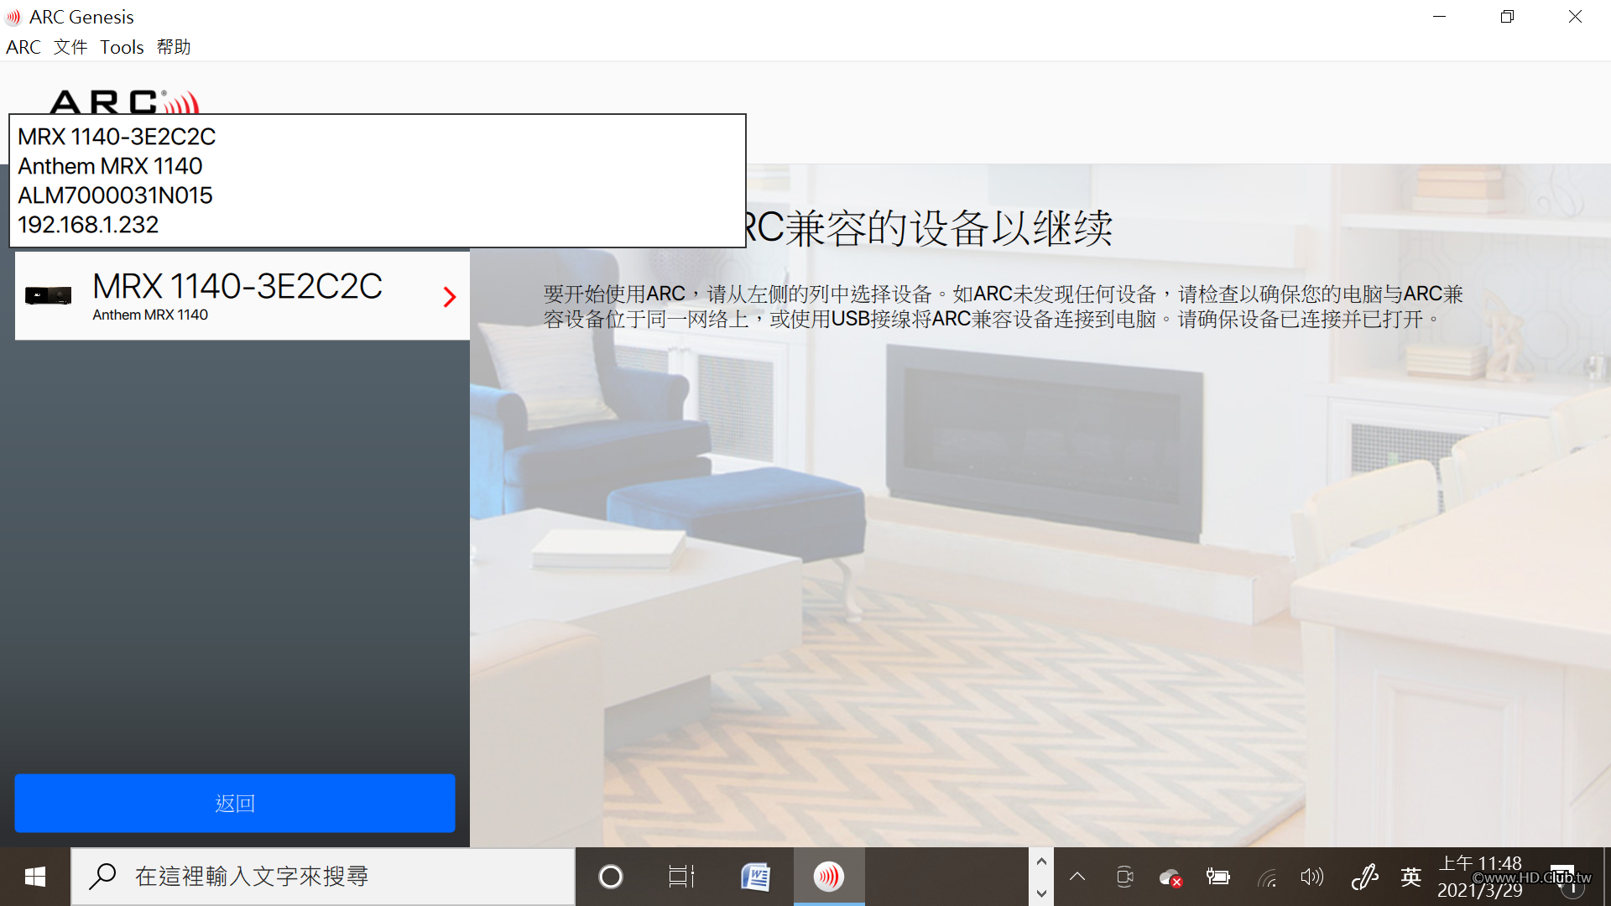Click ARC Genesis taskbar app icon
Image resolution: width=1611 pixels, height=906 pixels.
click(829, 877)
